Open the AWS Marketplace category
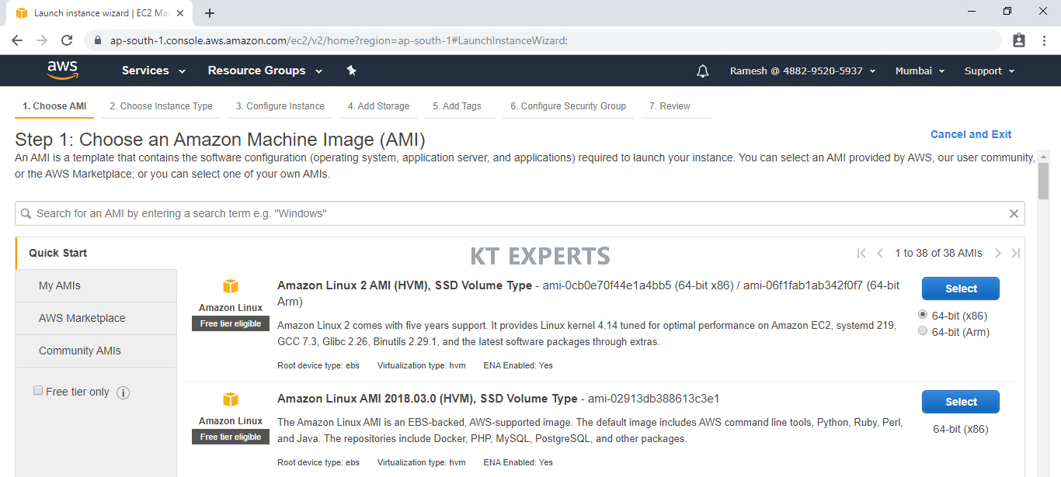Screen dimensions: 1061x477 click(x=96, y=318)
